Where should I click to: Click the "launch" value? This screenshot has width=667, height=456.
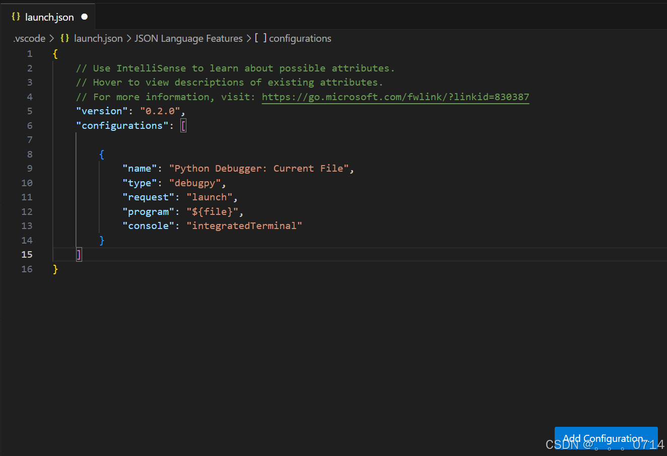coord(210,197)
